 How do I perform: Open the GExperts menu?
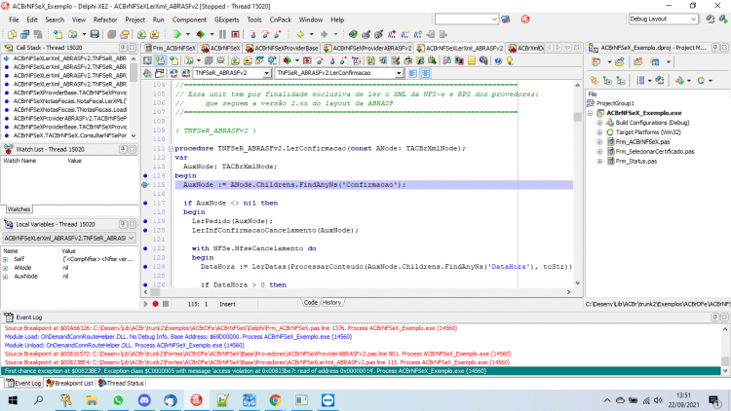226,19
